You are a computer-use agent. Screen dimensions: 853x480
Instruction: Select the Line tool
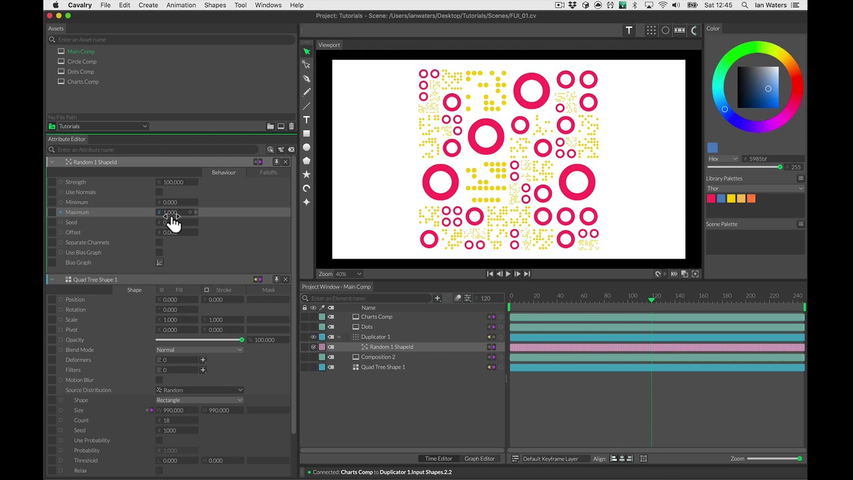(x=307, y=106)
